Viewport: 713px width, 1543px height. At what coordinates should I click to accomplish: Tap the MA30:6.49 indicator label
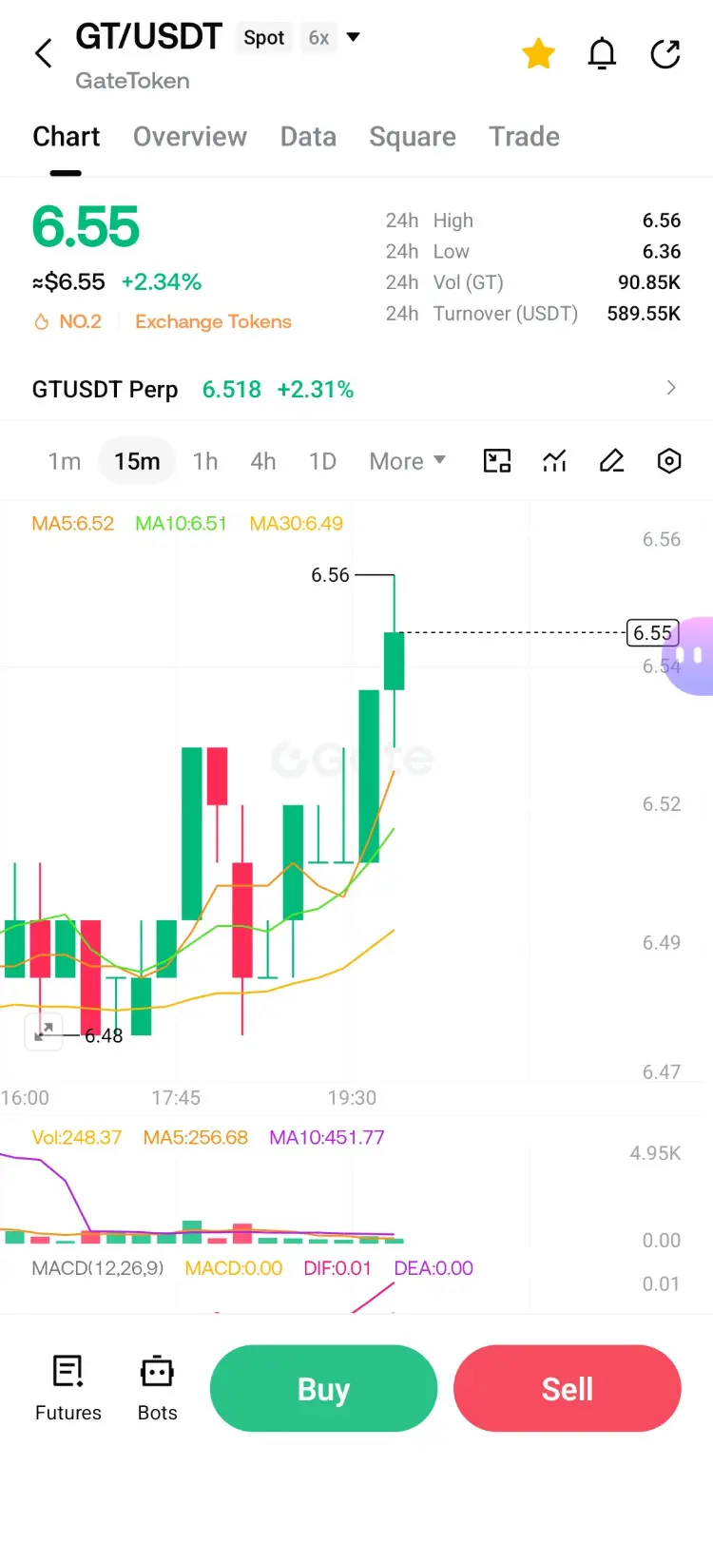(296, 524)
